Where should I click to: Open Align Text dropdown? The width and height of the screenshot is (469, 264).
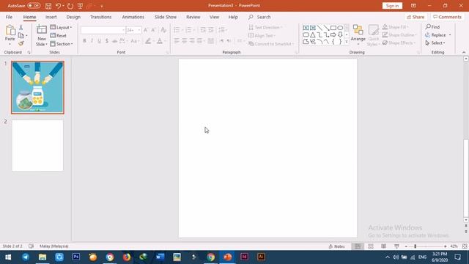coord(262,35)
